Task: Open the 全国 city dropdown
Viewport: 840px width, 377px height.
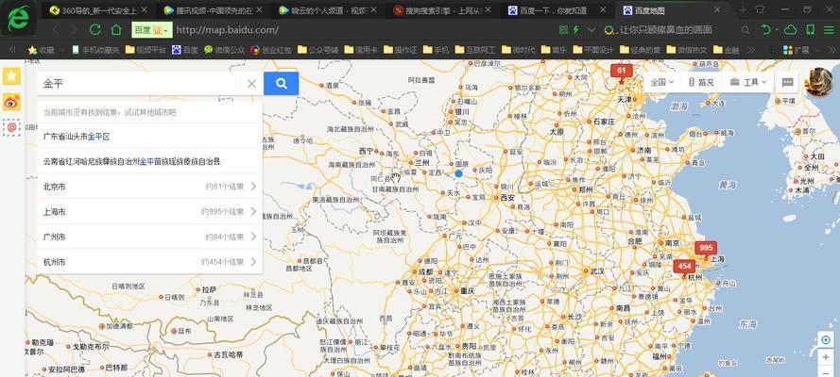Action: click(x=662, y=82)
